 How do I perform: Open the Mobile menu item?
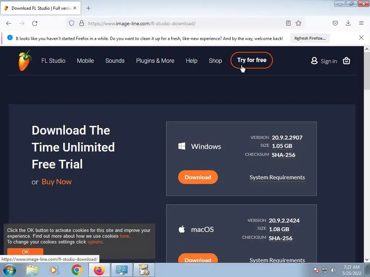[85, 61]
